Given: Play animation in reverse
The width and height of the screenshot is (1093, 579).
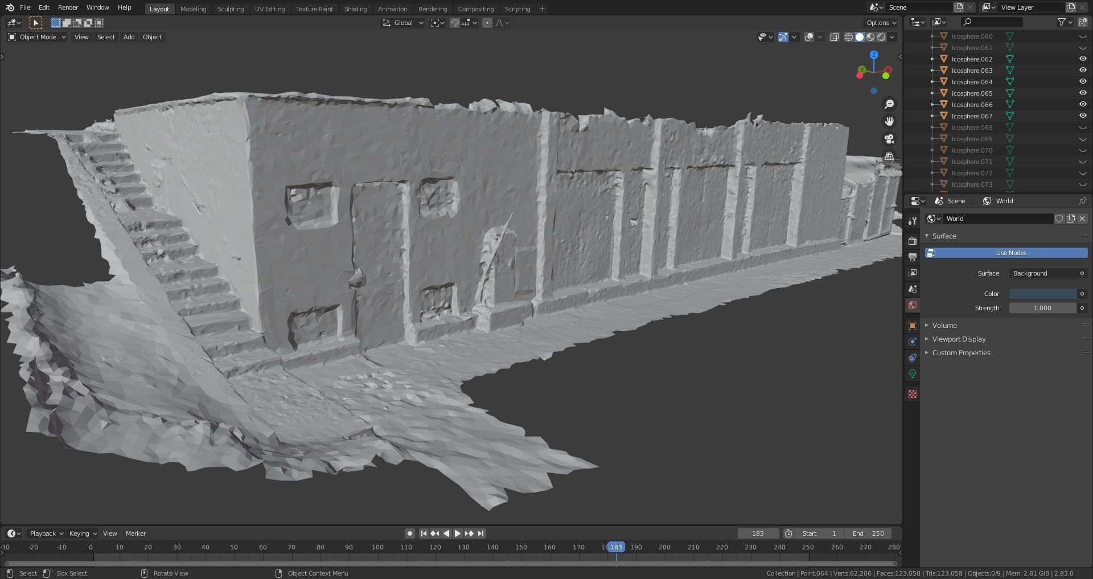Looking at the screenshot, I should tap(446, 533).
